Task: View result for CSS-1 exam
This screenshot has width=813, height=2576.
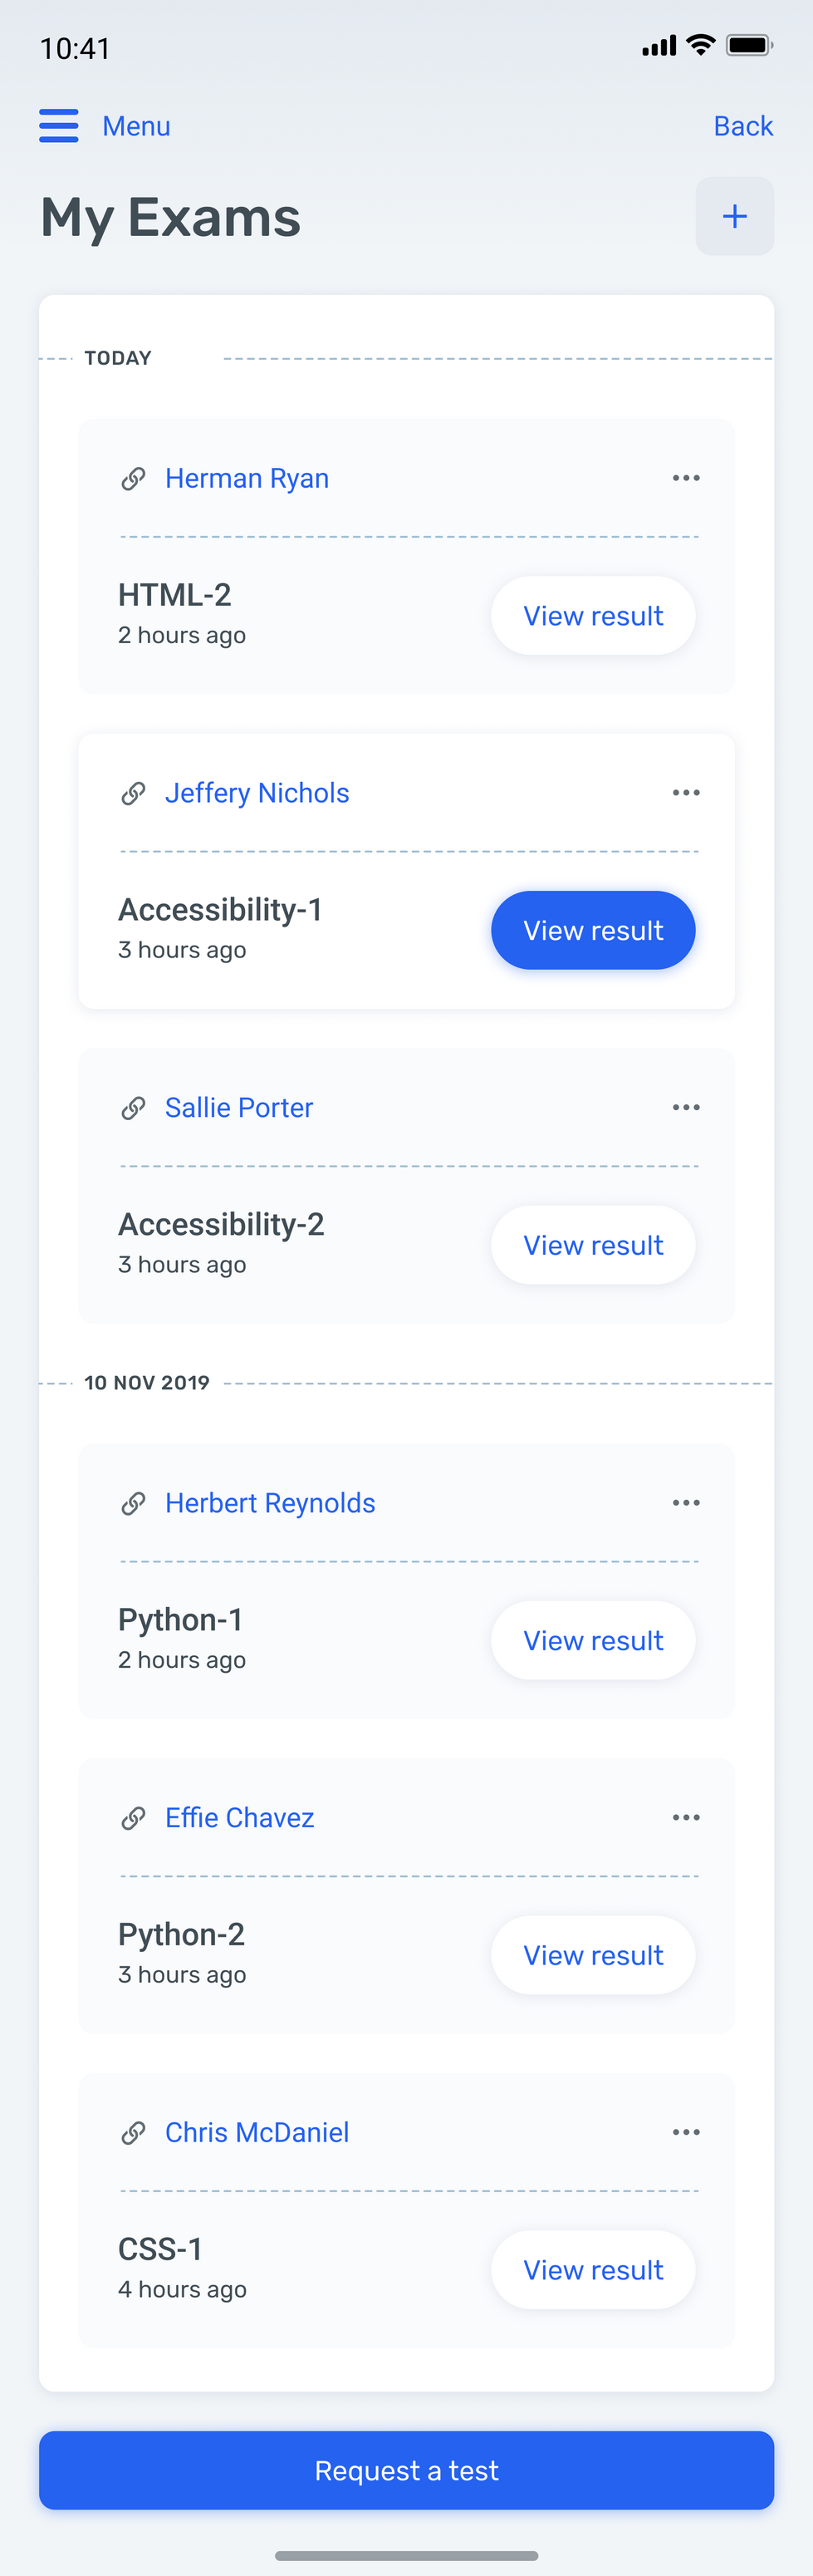Action: (593, 2269)
